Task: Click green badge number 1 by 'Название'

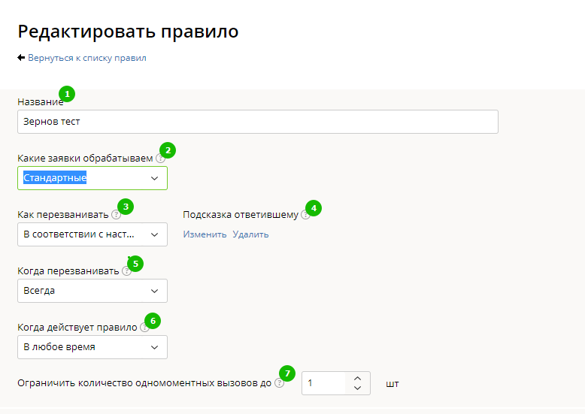Action: [67, 94]
